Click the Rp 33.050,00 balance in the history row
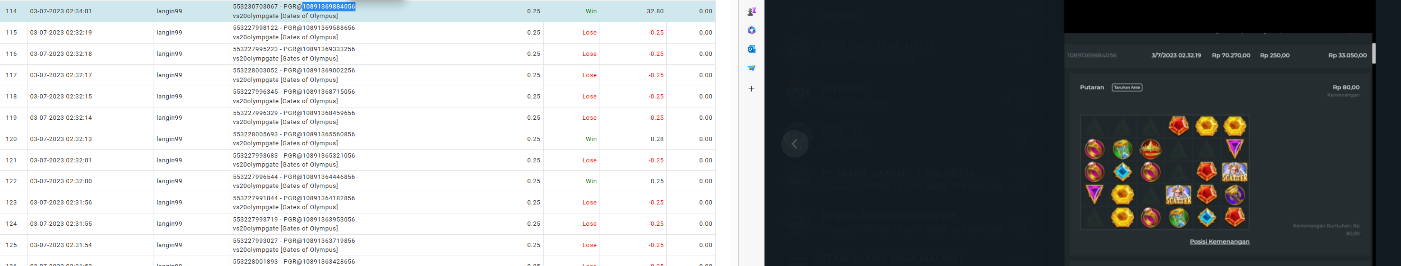Image resolution: width=1401 pixels, height=266 pixels. click(1347, 55)
